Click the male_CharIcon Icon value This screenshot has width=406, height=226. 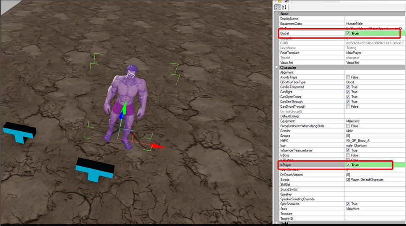[356, 146]
